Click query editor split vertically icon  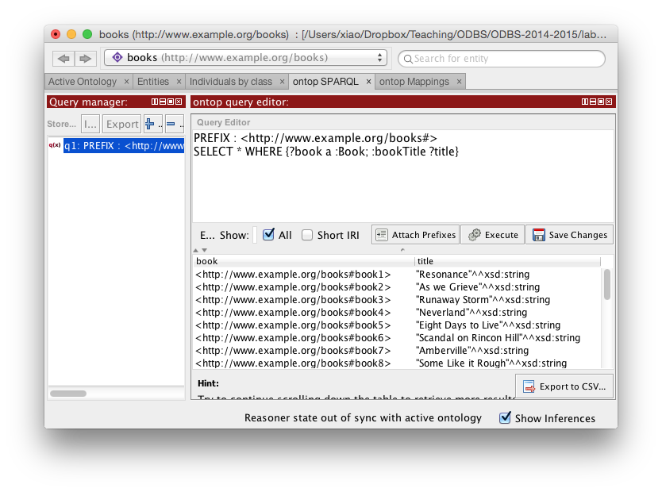[585, 102]
